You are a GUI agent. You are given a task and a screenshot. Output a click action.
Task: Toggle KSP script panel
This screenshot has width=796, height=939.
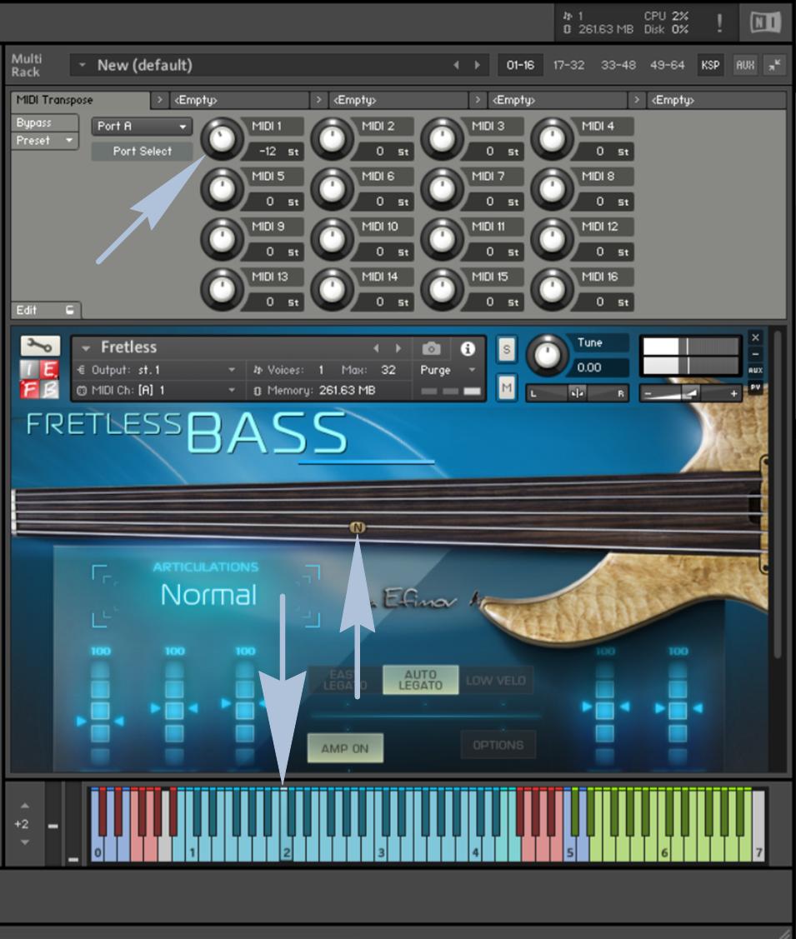click(x=710, y=65)
